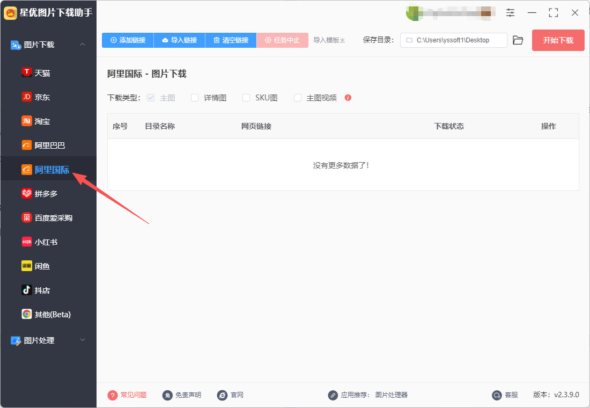Click the 阿里国际 - 图片下载 page heading
This screenshot has width=590, height=408.
coord(147,74)
